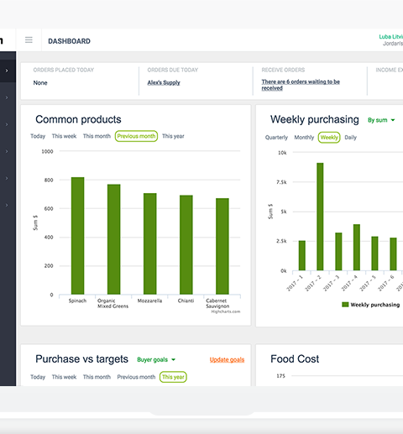Select Today in Common products
403x434 pixels.
point(38,136)
